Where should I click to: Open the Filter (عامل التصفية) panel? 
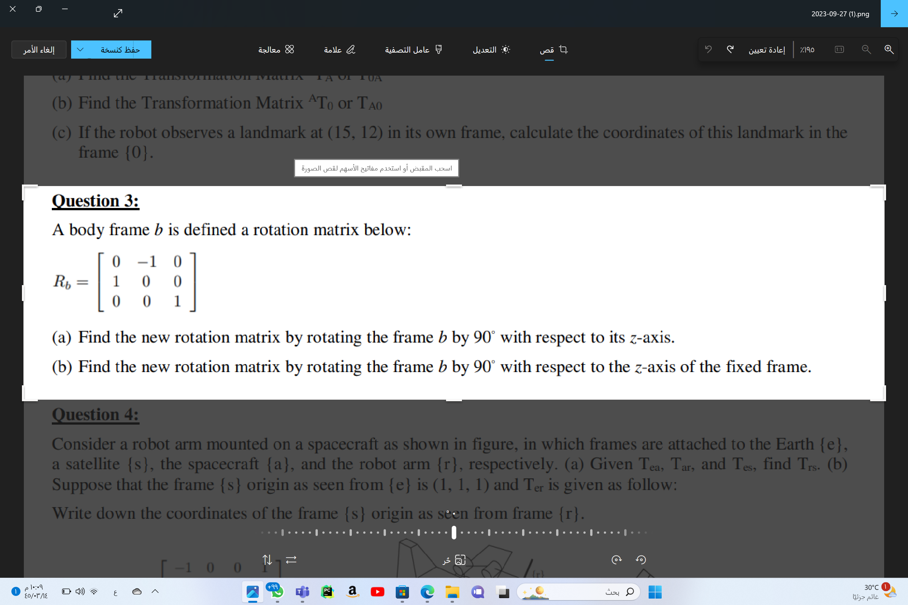413,50
